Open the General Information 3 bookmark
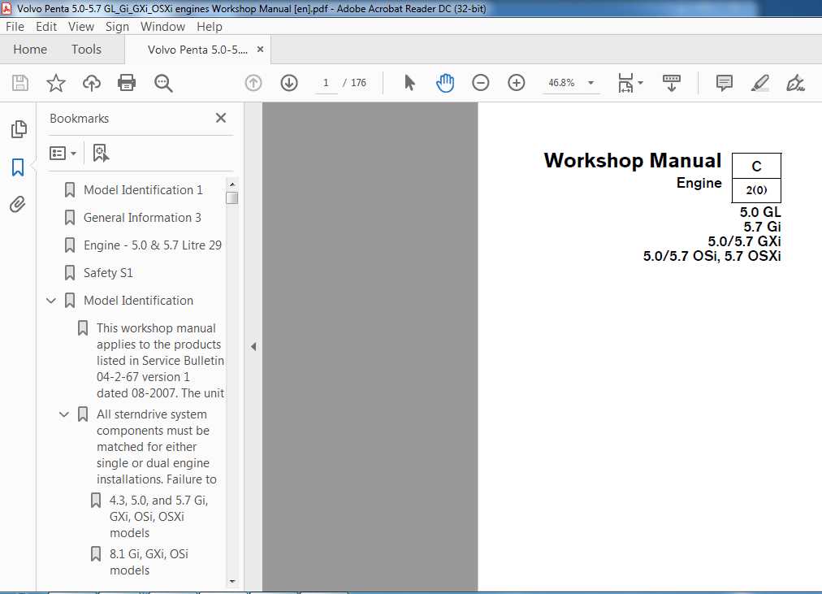Image resolution: width=822 pixels, height=594 pixels. point(142,218)
